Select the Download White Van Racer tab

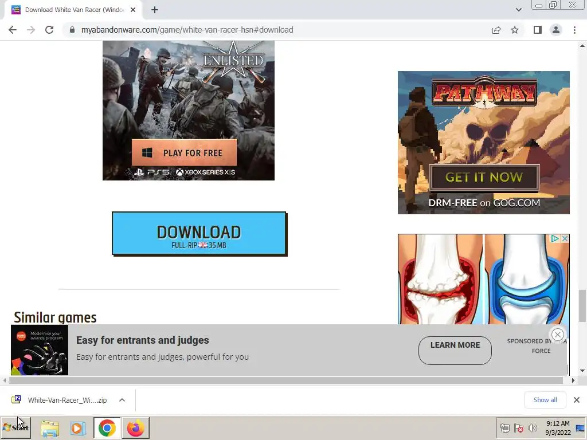[x=73, y=10]
